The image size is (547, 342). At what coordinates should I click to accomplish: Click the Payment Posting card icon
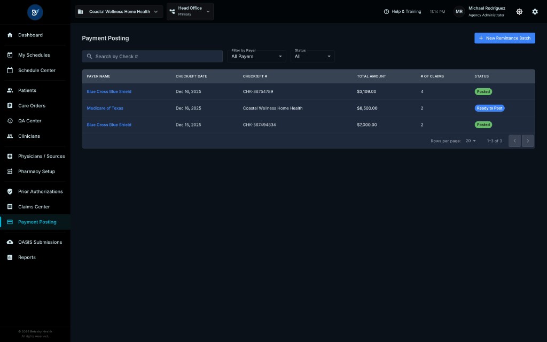coord(10,222)
